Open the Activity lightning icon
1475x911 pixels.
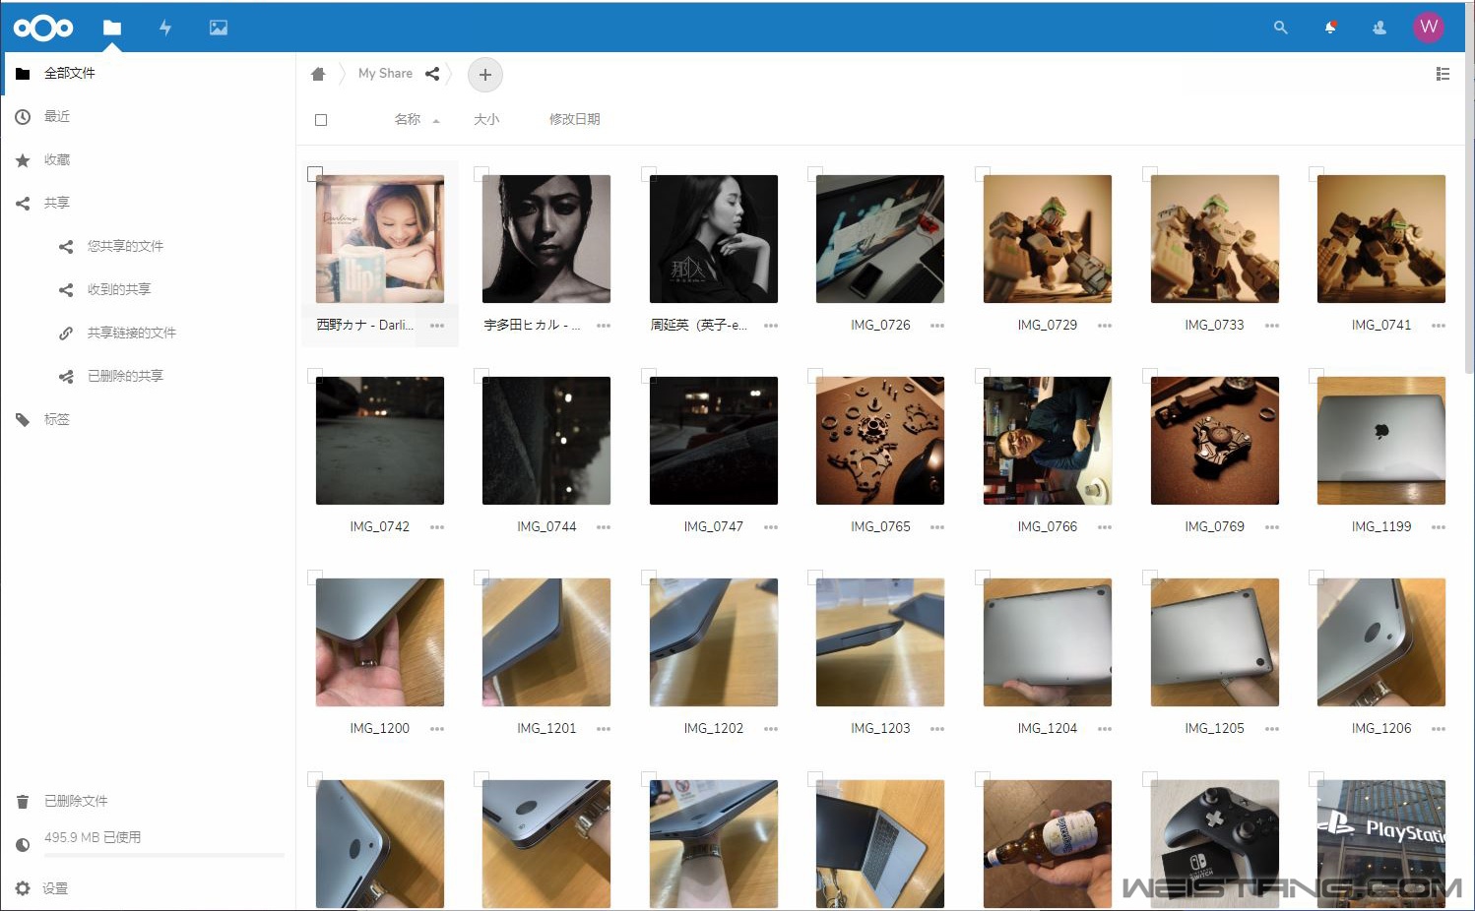(165, 28)
